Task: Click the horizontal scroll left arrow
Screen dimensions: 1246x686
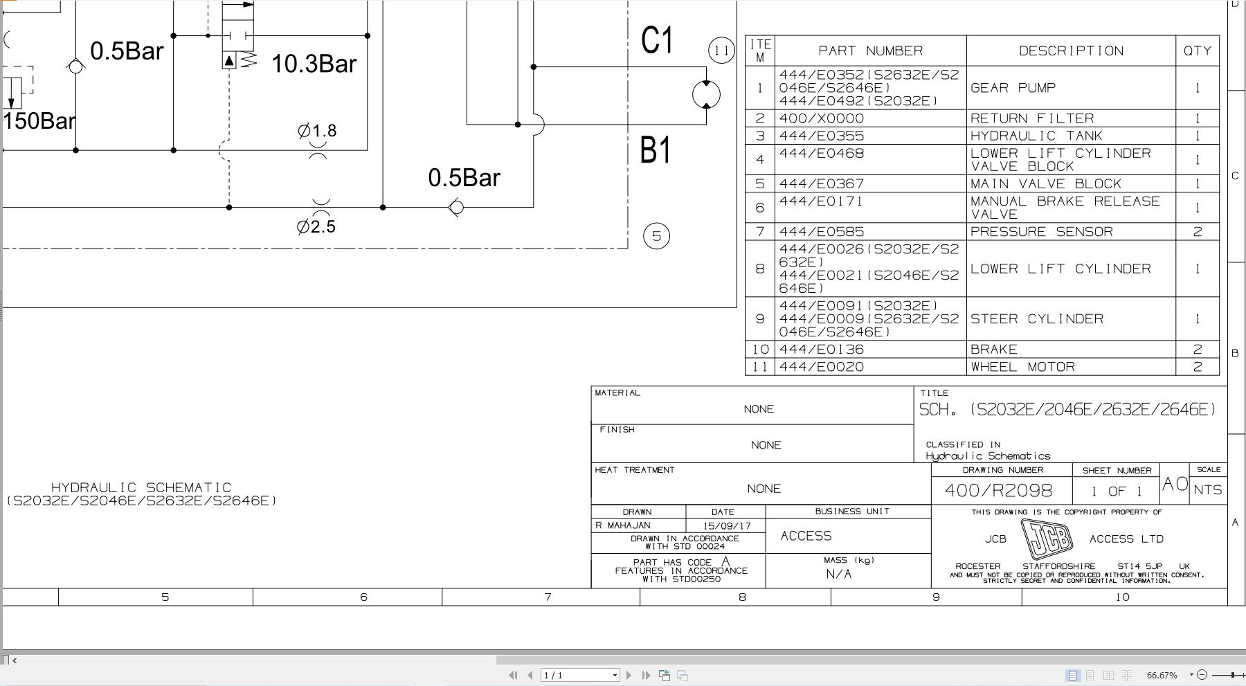Action: [x=15, y=660]
